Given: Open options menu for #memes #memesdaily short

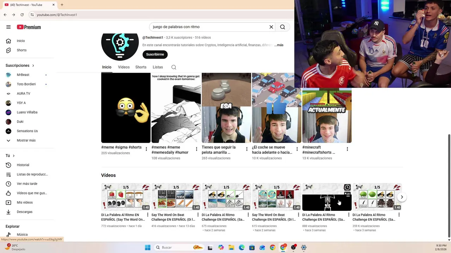Looking at the screenshot, I should 197,149.
